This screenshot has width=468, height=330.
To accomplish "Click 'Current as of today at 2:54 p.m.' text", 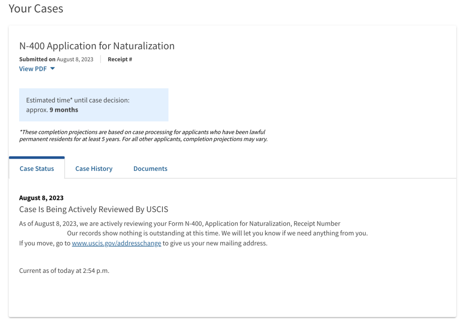I will pyautogui.click(x=64, y=271).
